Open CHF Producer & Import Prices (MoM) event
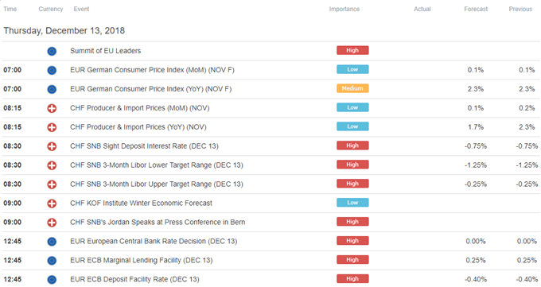The width and height of the screenshot is (541, 287). pos(140,108)
